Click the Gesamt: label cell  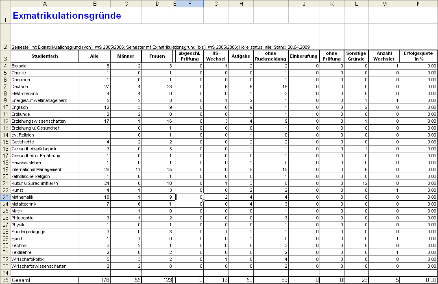(x=45, y=280)
